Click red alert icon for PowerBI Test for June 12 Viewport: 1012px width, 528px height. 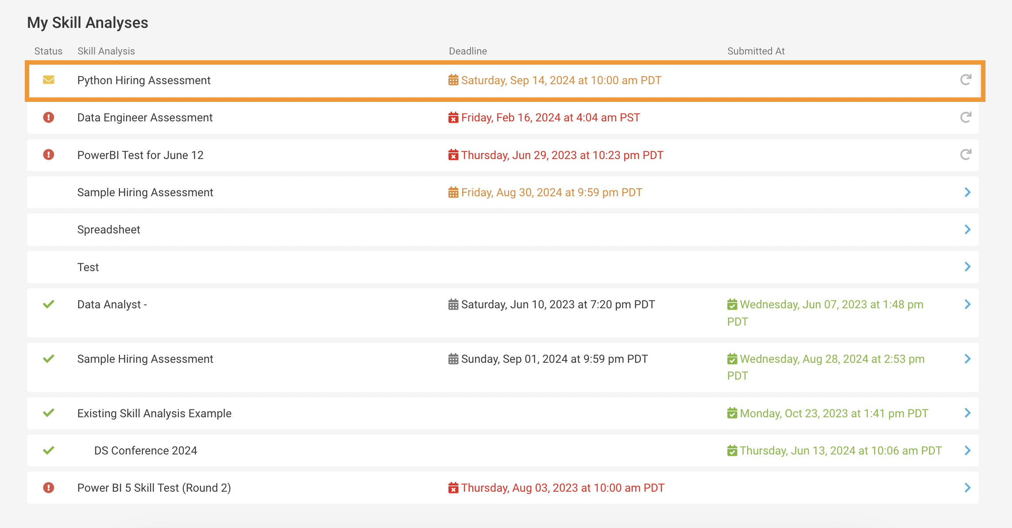pyautogui.click(x=49, y=155)
